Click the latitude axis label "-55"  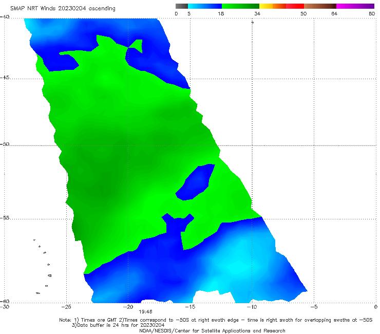5,218
